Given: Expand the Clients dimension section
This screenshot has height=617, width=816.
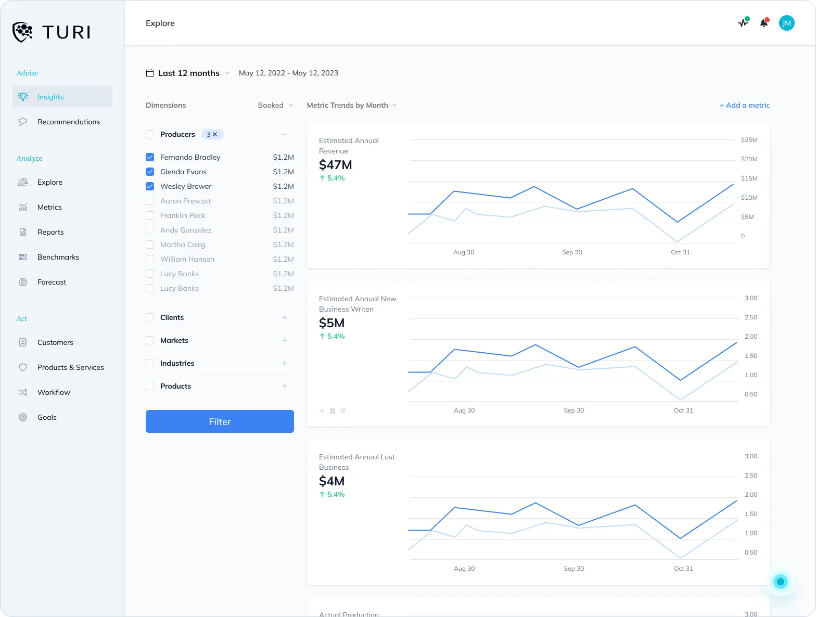Looking at the screenshot, I should tap(285, 317).
